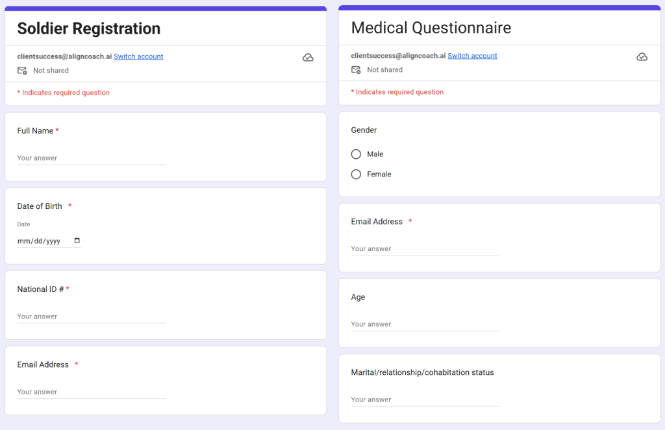Viewport: 665px width, 430px height.
Task: Click the Soldier Registration form title
Action: coord(88,29)
